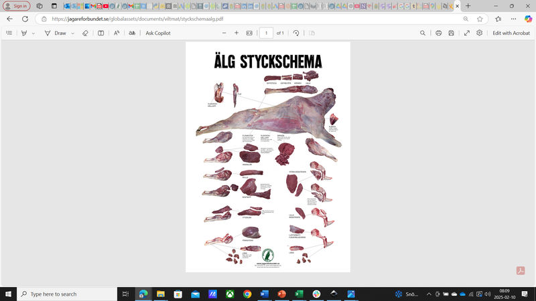Zoom in with the plus icon

click(236, 33)
